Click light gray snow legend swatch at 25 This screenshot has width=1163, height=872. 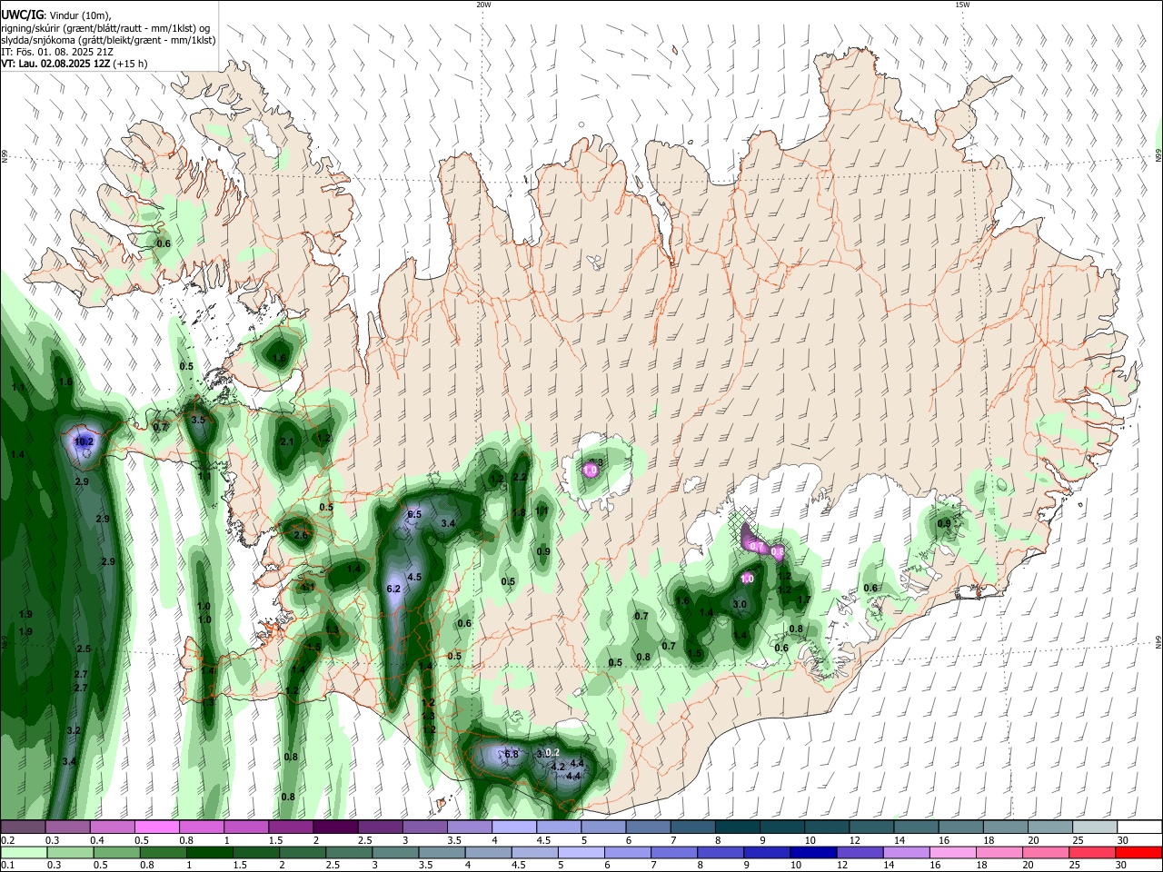pos(1096,827)
